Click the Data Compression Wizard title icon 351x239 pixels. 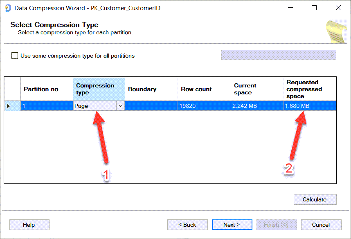(x=8, y=8)
